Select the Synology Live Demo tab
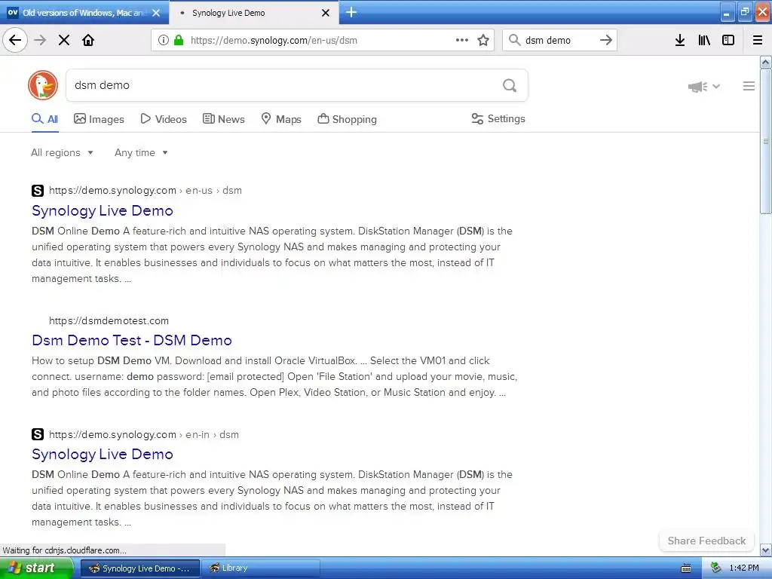Screen dimensions: 772x579 253,13
